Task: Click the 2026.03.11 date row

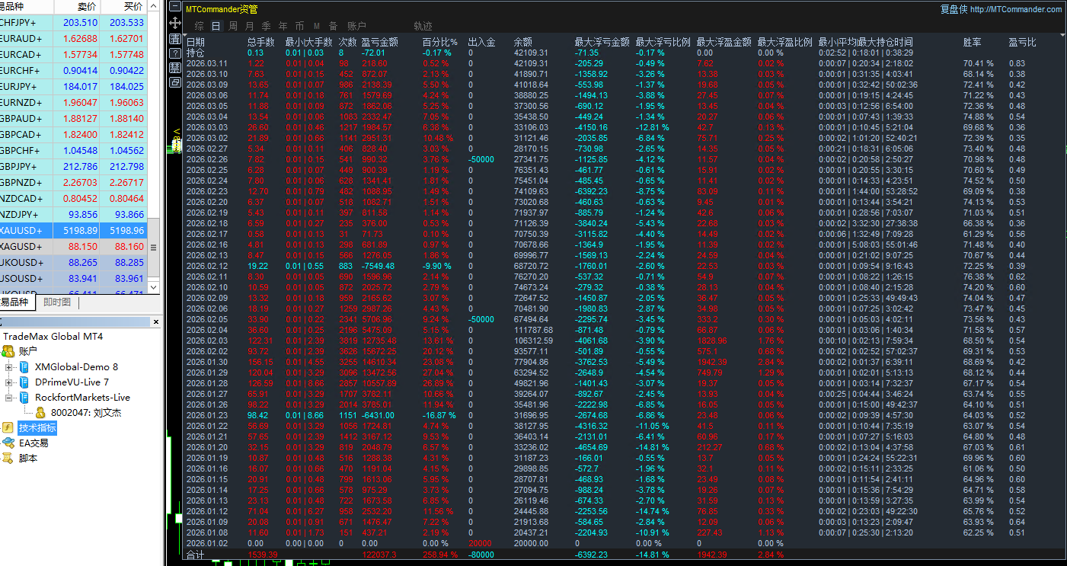Action: pos(206,63)
